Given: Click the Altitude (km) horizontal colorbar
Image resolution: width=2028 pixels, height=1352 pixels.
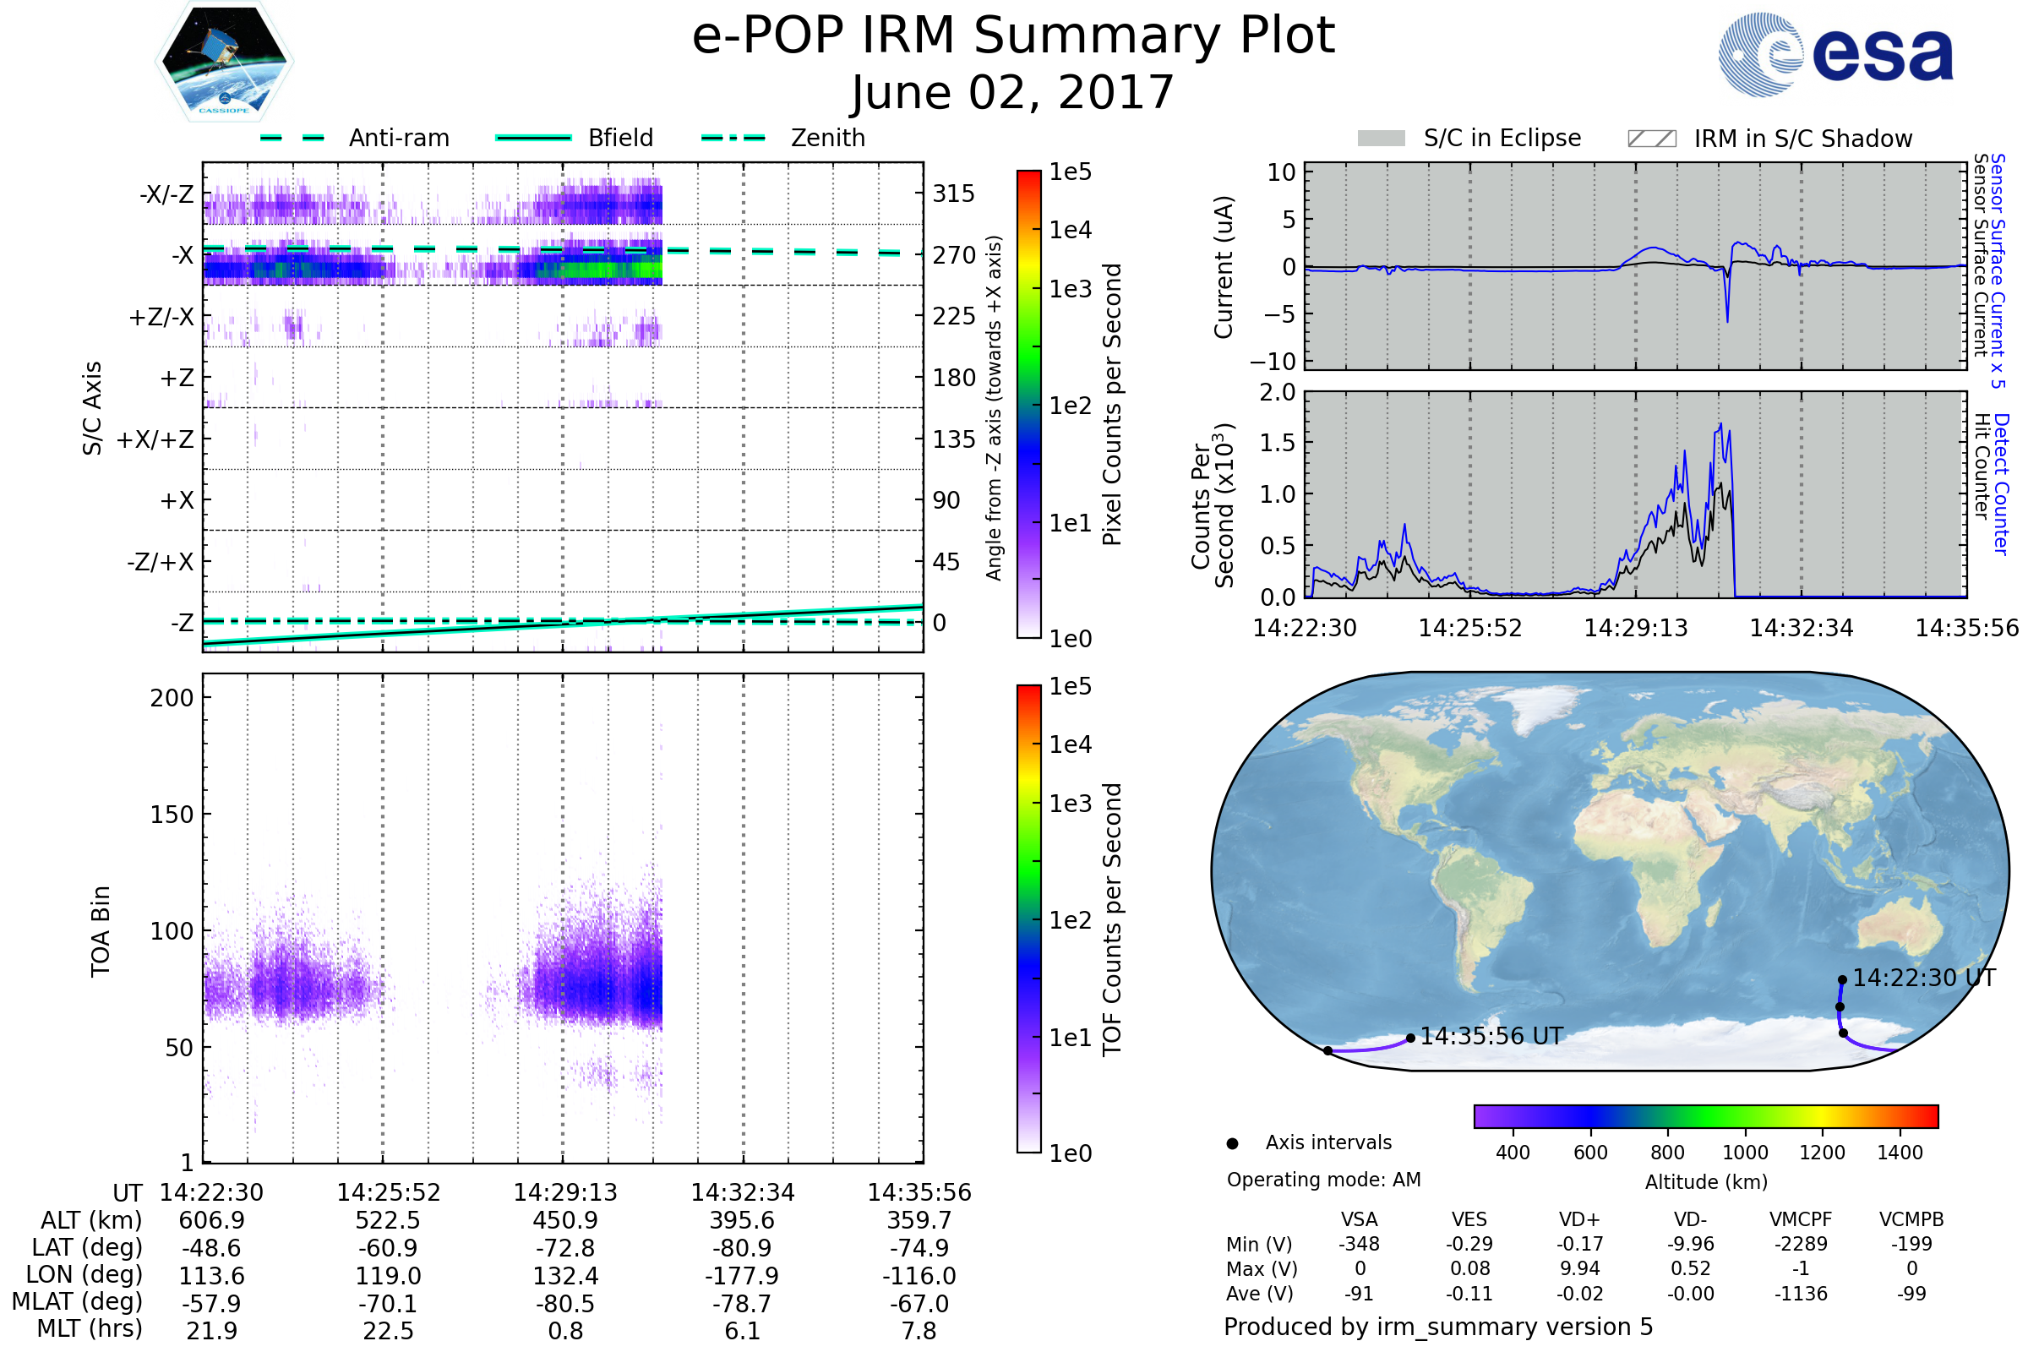Looking at the screenshot, I should [1705, 1115].
